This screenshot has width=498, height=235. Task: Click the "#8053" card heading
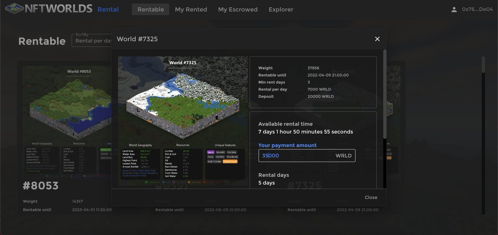41,186
